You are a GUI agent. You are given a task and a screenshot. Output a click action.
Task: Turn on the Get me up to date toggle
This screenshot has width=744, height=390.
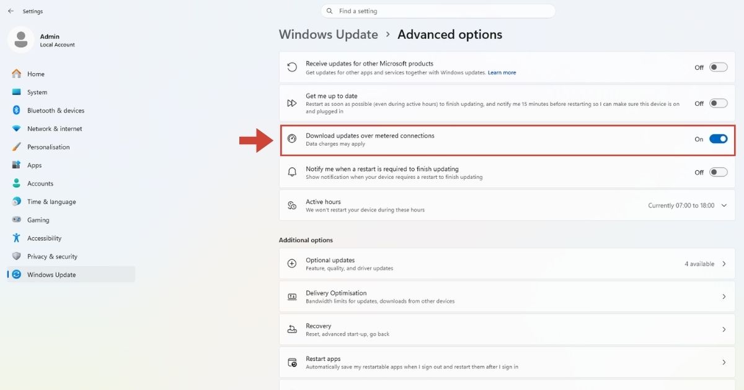coord(718,103)
